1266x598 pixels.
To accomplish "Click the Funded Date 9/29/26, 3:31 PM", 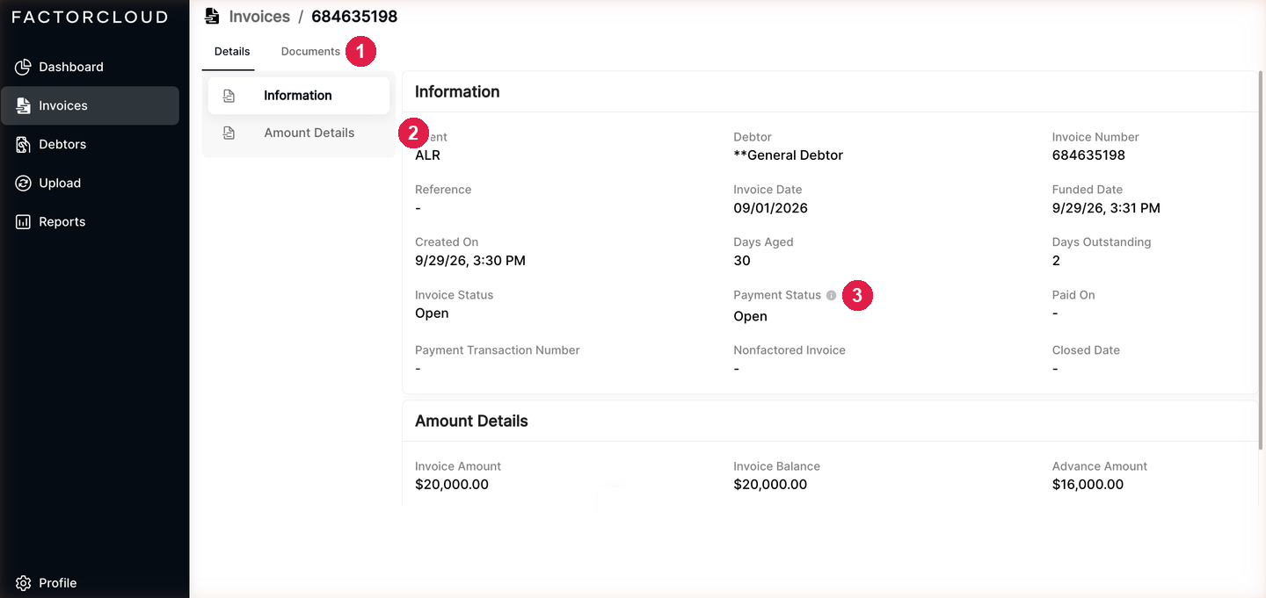I will click(1106, 208).
